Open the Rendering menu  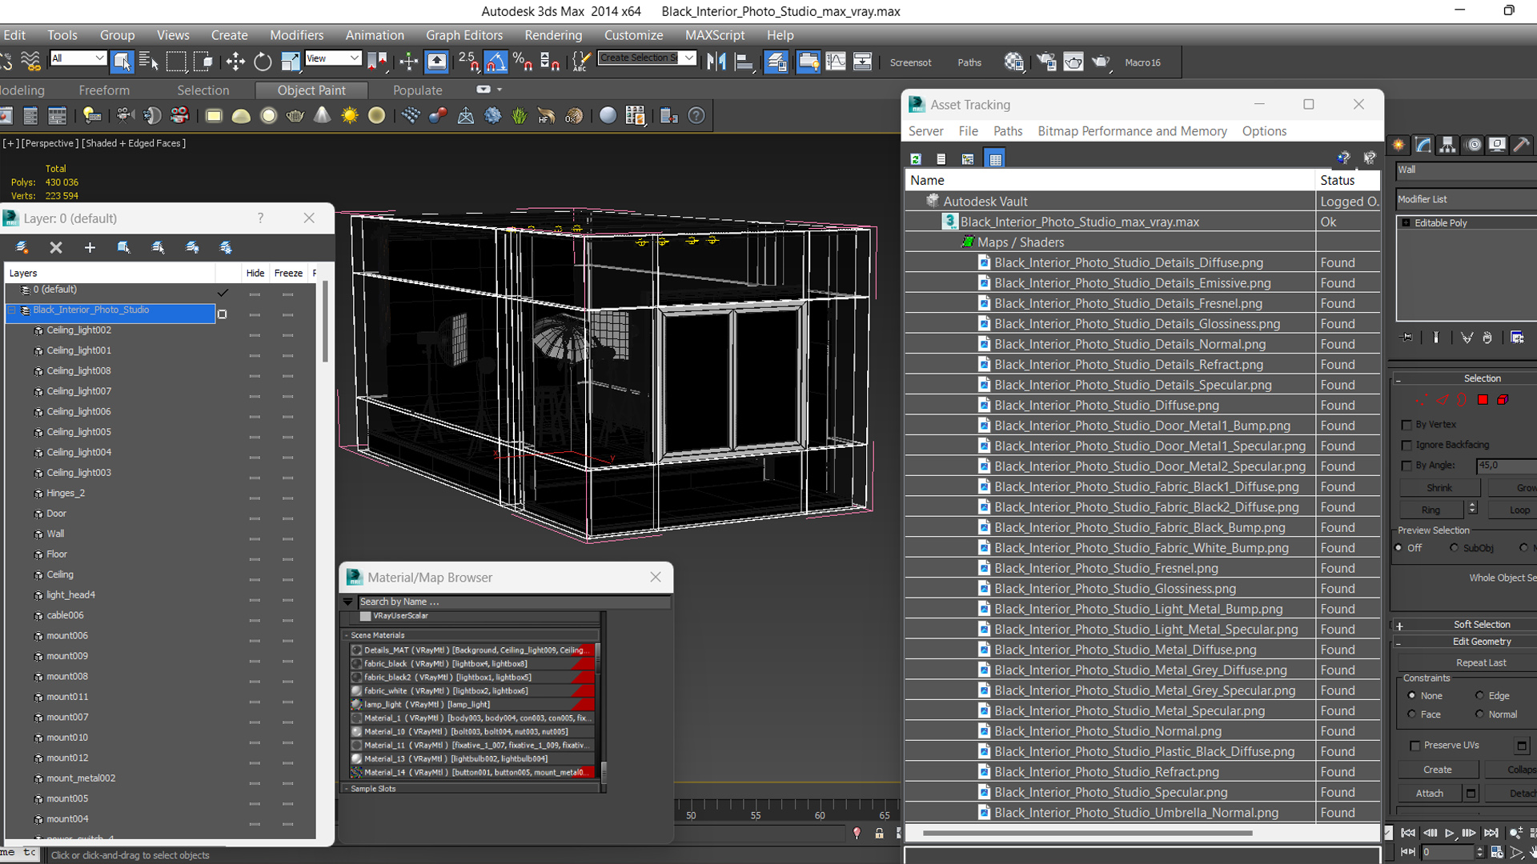553,35
